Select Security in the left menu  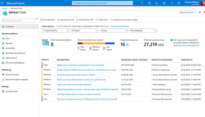click(9, 43)
